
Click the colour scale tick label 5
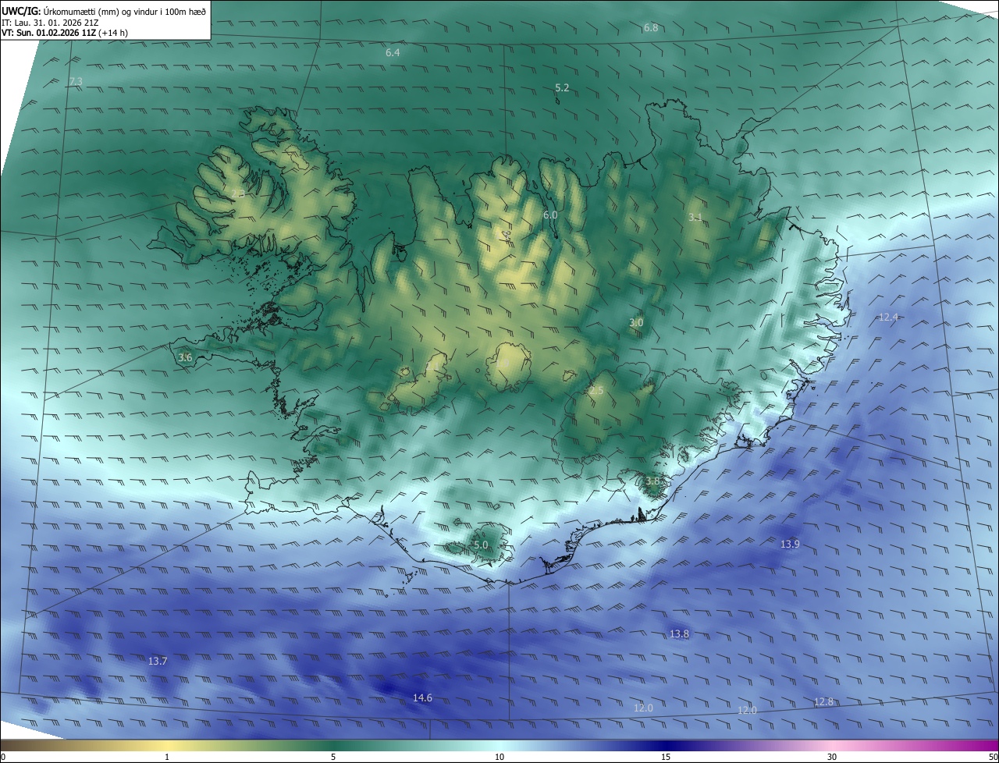pyautogui.click(x=333, y=757)
